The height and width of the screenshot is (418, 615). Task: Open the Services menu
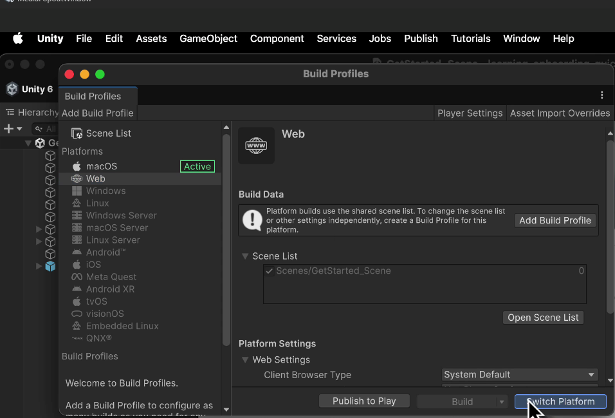point(336,39)
